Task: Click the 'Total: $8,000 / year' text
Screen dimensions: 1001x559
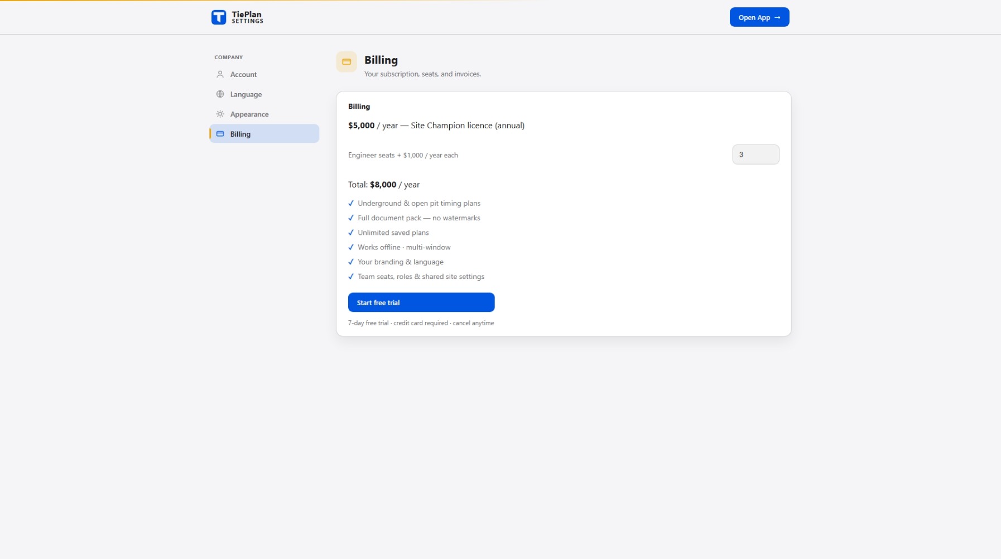Action: pyautogui.click(x=384, y=185)
